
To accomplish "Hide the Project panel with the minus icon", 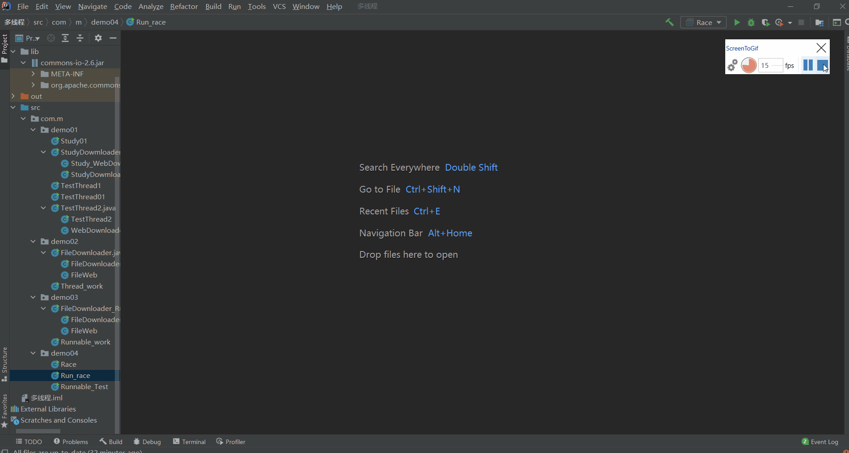I will coord(113,38).
